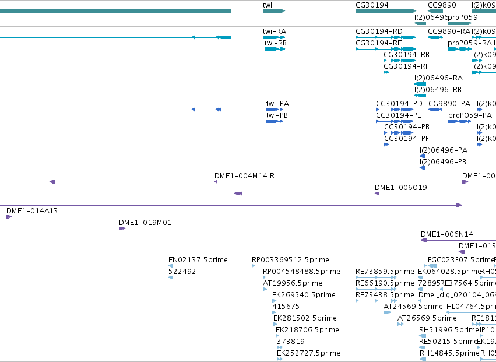Click EST AT19956.5prime
Image resolution: width=496 pixels, height=362 pixels.
point(292,283)
